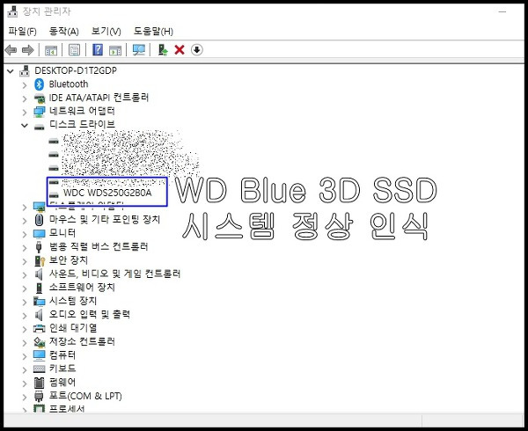Image resolution: width=528 pixels, height=431 pixels.
Task: Show or hide console tree toolbar icon
Action: pyautogui.click(x=51, y=50)
